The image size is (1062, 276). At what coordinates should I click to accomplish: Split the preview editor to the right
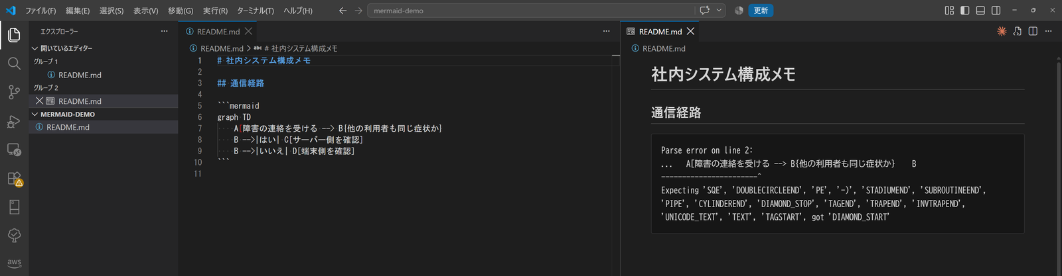click(x=1033, y=31)
